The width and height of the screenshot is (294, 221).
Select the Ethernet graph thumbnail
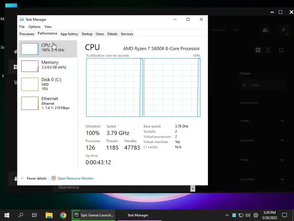30,103
